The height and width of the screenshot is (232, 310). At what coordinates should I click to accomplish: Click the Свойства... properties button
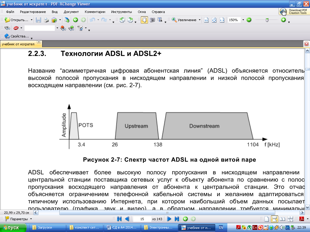click(17, 36)
